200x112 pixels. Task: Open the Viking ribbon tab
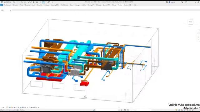(114, 5)
